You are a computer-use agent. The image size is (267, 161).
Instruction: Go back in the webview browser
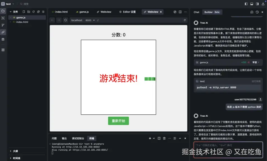click(x=52, y=20)
